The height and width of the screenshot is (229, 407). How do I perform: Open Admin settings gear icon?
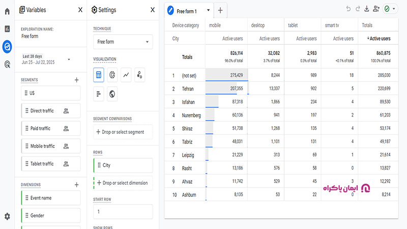tap(7, 216)
